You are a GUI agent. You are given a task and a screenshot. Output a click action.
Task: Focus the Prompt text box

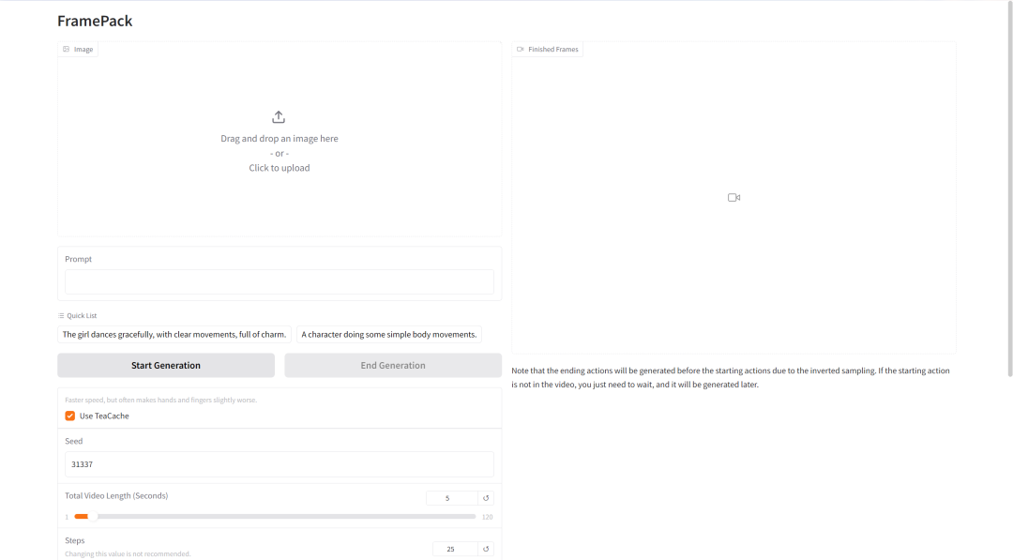tap(280, 281)
